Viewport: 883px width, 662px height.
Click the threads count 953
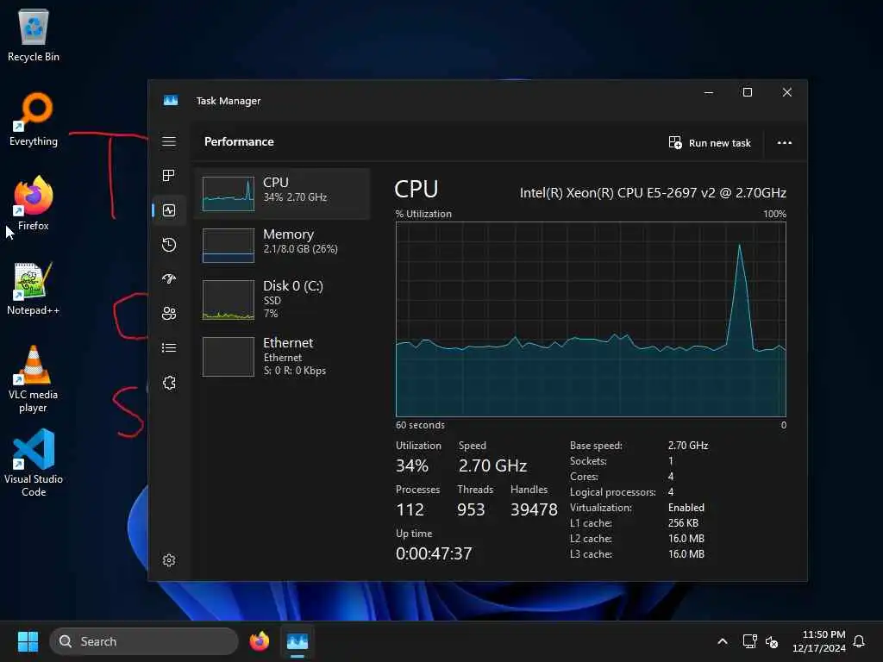click(471, 509)
